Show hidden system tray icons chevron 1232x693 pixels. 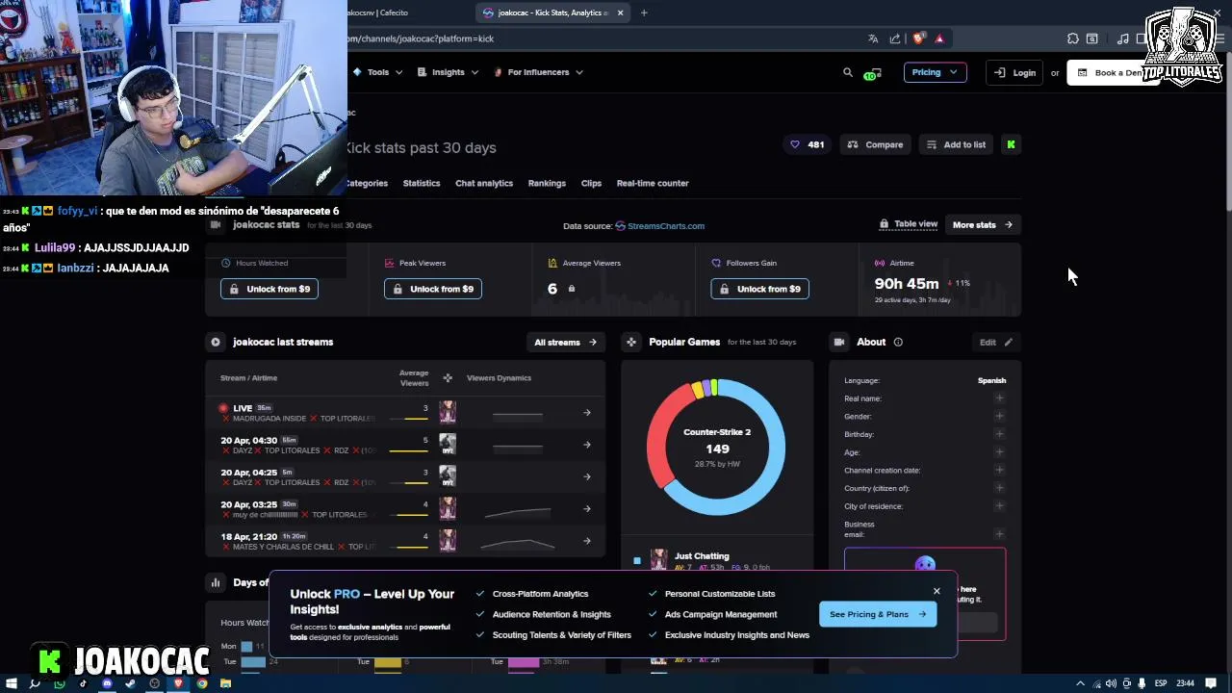1080,683
